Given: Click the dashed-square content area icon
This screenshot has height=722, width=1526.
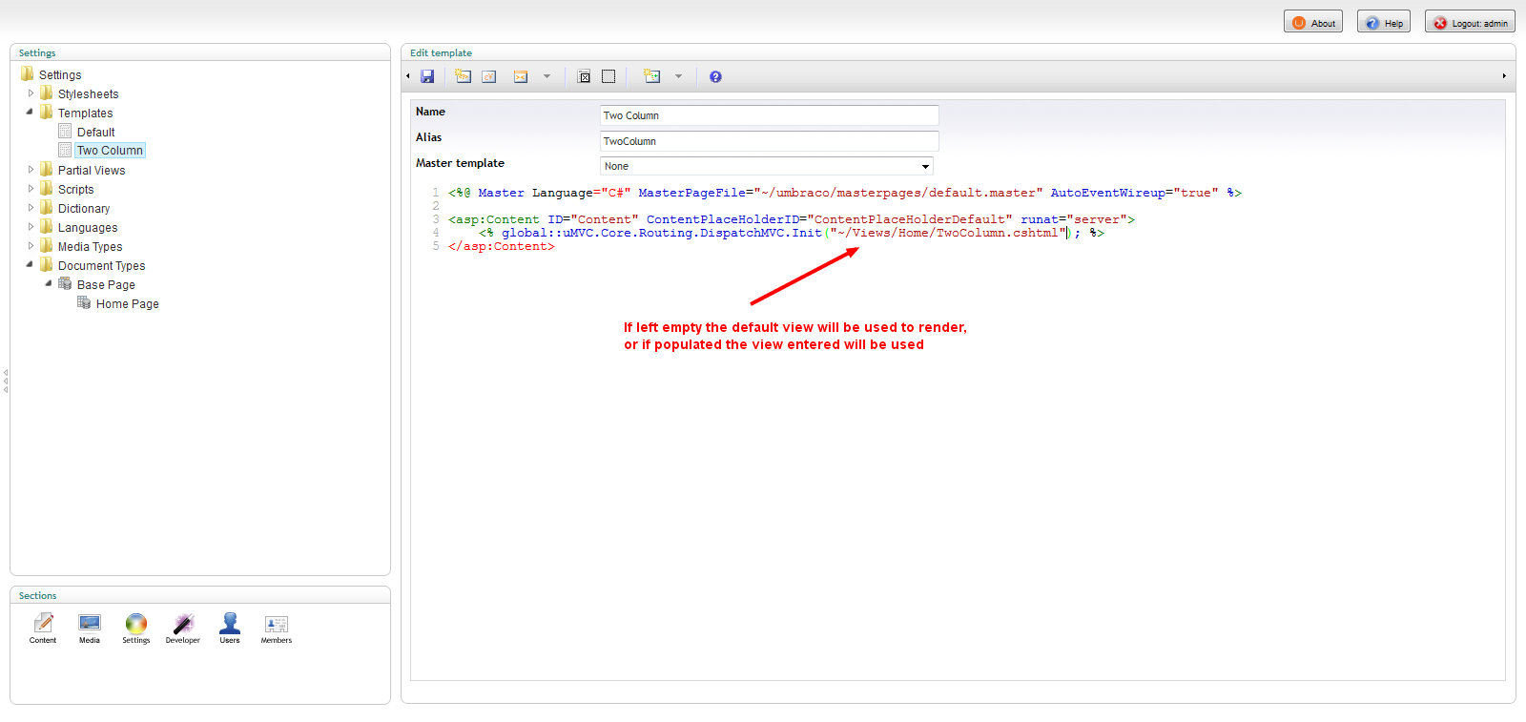Looking at the screenshot, I should (608, 76).
